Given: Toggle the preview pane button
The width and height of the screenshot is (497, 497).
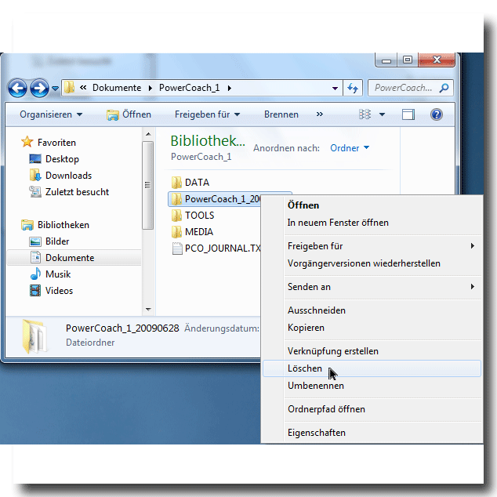Looking at the screenshot, I should [408, 114].
